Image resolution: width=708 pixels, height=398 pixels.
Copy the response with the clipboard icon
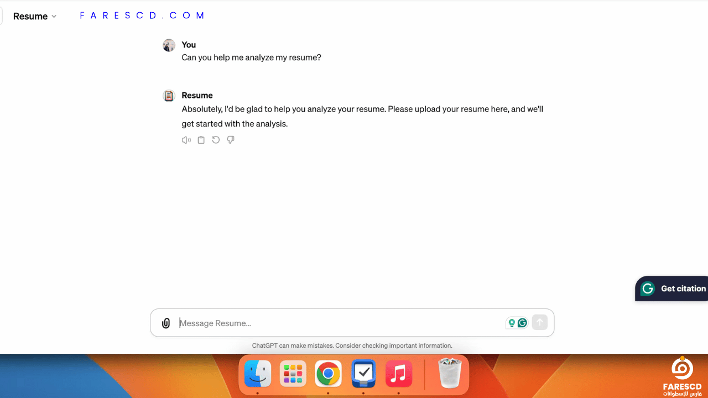pyautogui.click(x=201, y=140)
